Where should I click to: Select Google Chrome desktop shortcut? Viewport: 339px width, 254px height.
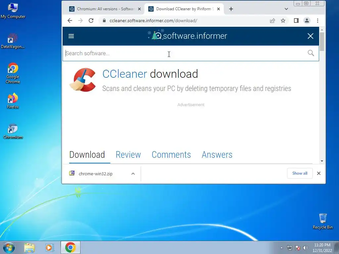pyautogui.click(x=13, y=73)
